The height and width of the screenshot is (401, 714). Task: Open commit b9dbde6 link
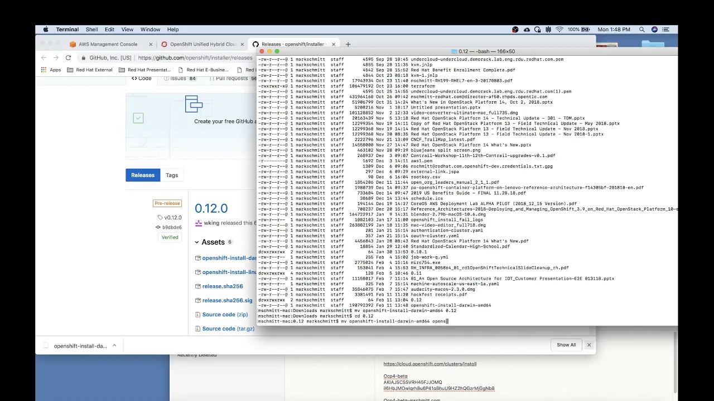tap(172, 227)
